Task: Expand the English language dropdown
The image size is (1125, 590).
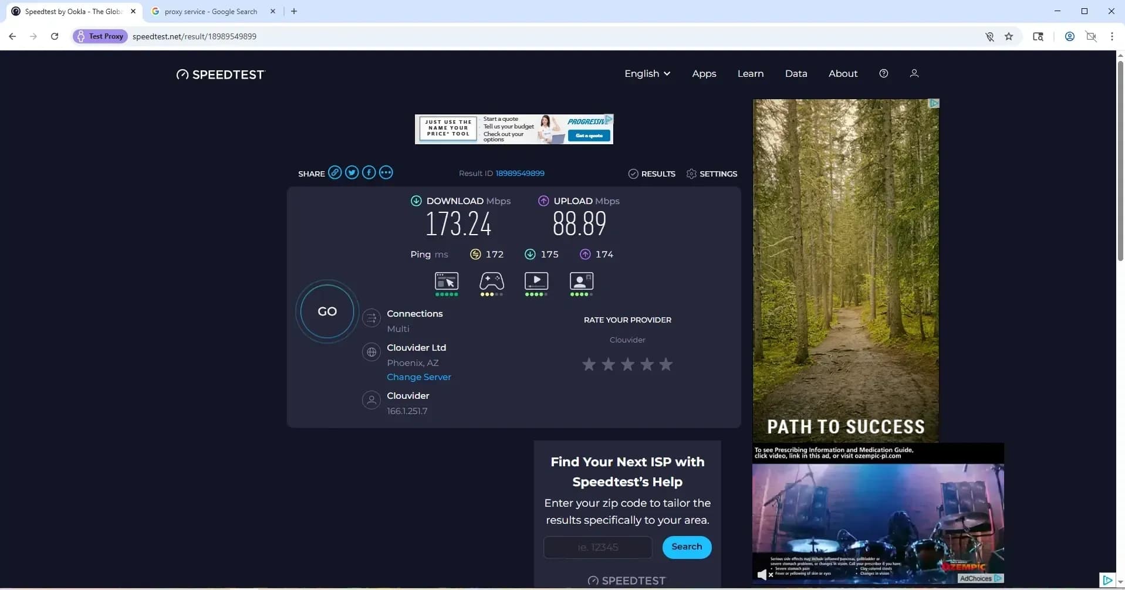Action: tap(646, 73)
